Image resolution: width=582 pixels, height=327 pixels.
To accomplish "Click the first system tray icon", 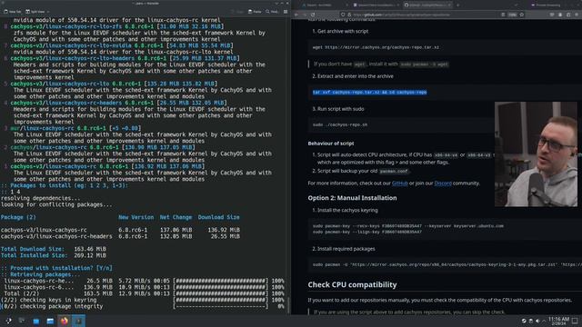I will [x=524, y=321].
